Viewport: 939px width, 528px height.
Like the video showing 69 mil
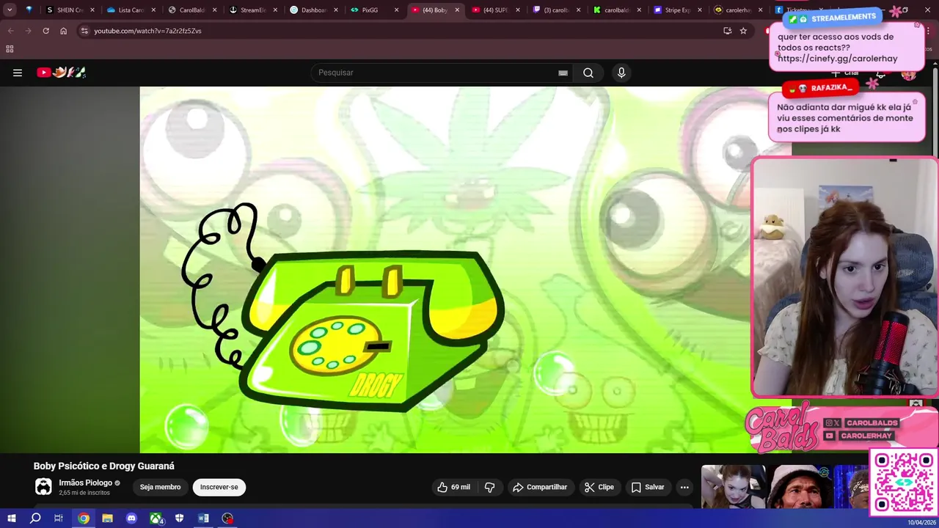pyautogui.click(x=453, y=487)
